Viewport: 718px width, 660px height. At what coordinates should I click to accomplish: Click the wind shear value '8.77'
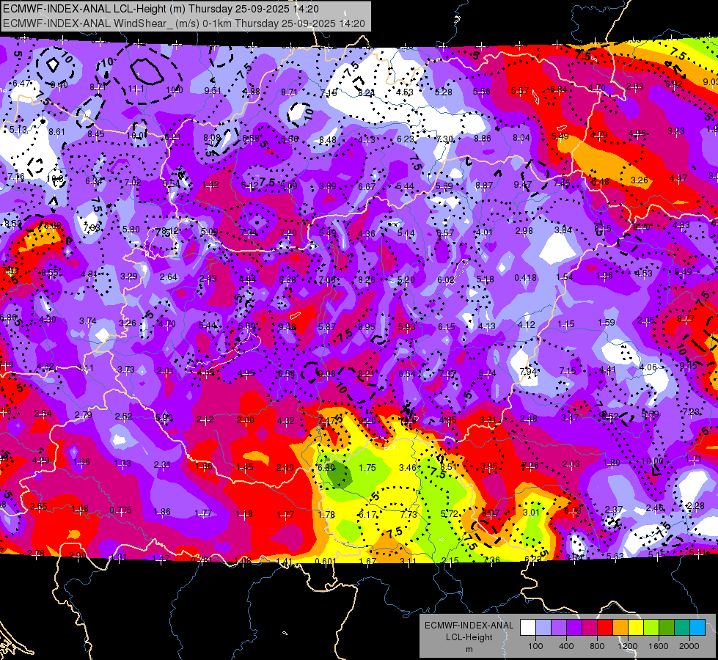pos(686,318)
